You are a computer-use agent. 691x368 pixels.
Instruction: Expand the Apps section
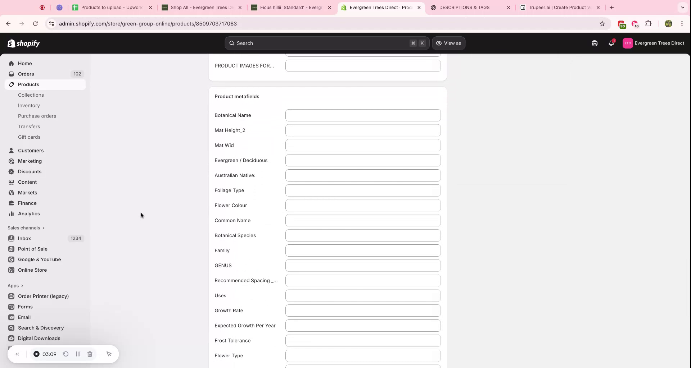pyautogui.click(x=15, y=285)
